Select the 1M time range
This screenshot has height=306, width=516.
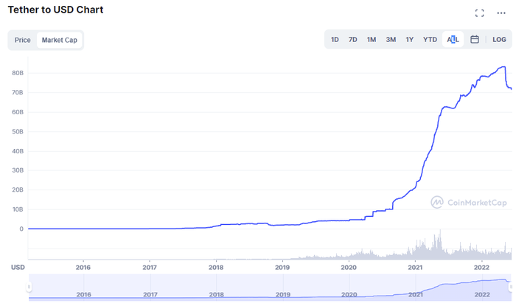(x=372, y=40)
